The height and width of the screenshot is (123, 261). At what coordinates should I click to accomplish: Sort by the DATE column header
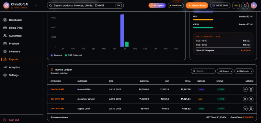(x=111, y=81)
